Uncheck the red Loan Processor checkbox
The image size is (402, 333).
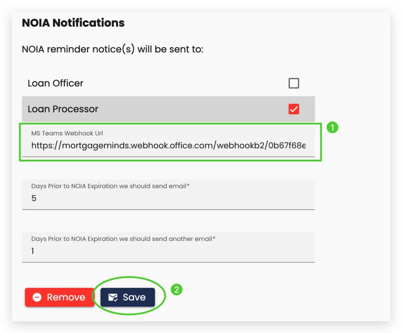click(294, 109)
